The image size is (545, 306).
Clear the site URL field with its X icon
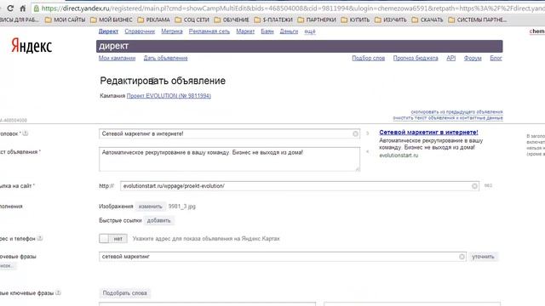474,186
